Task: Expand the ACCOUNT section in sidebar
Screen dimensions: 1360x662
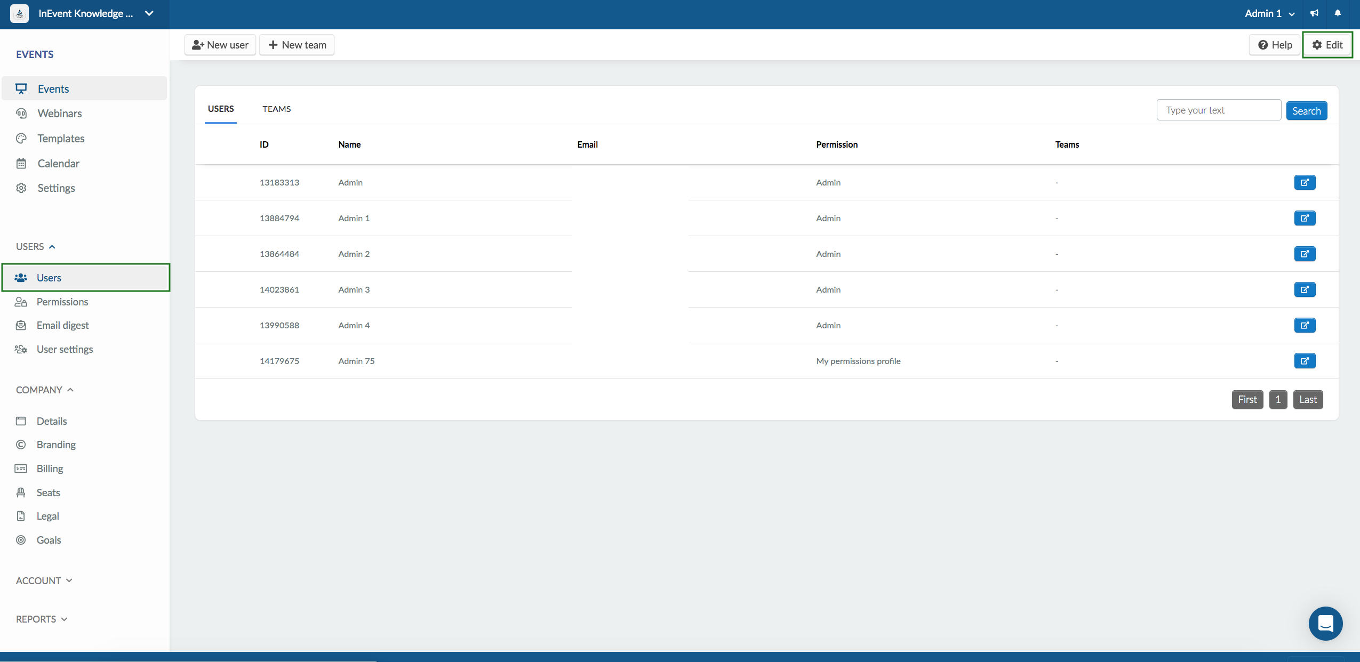Action: pos(43,580)
